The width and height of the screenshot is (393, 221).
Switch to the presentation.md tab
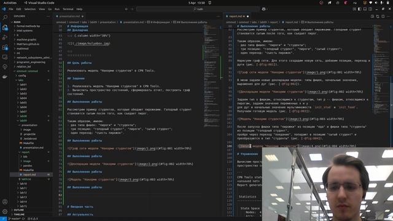pyautogui.click(x=69, y=17)
